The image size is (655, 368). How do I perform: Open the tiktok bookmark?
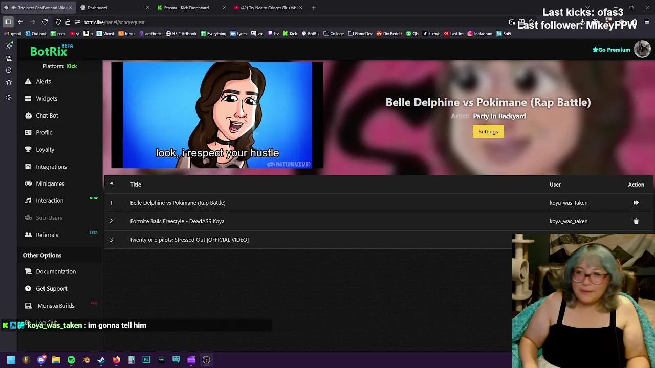431,34
